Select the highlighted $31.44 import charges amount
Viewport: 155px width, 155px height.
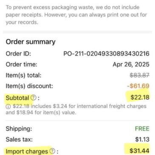[x=139, y=151]
